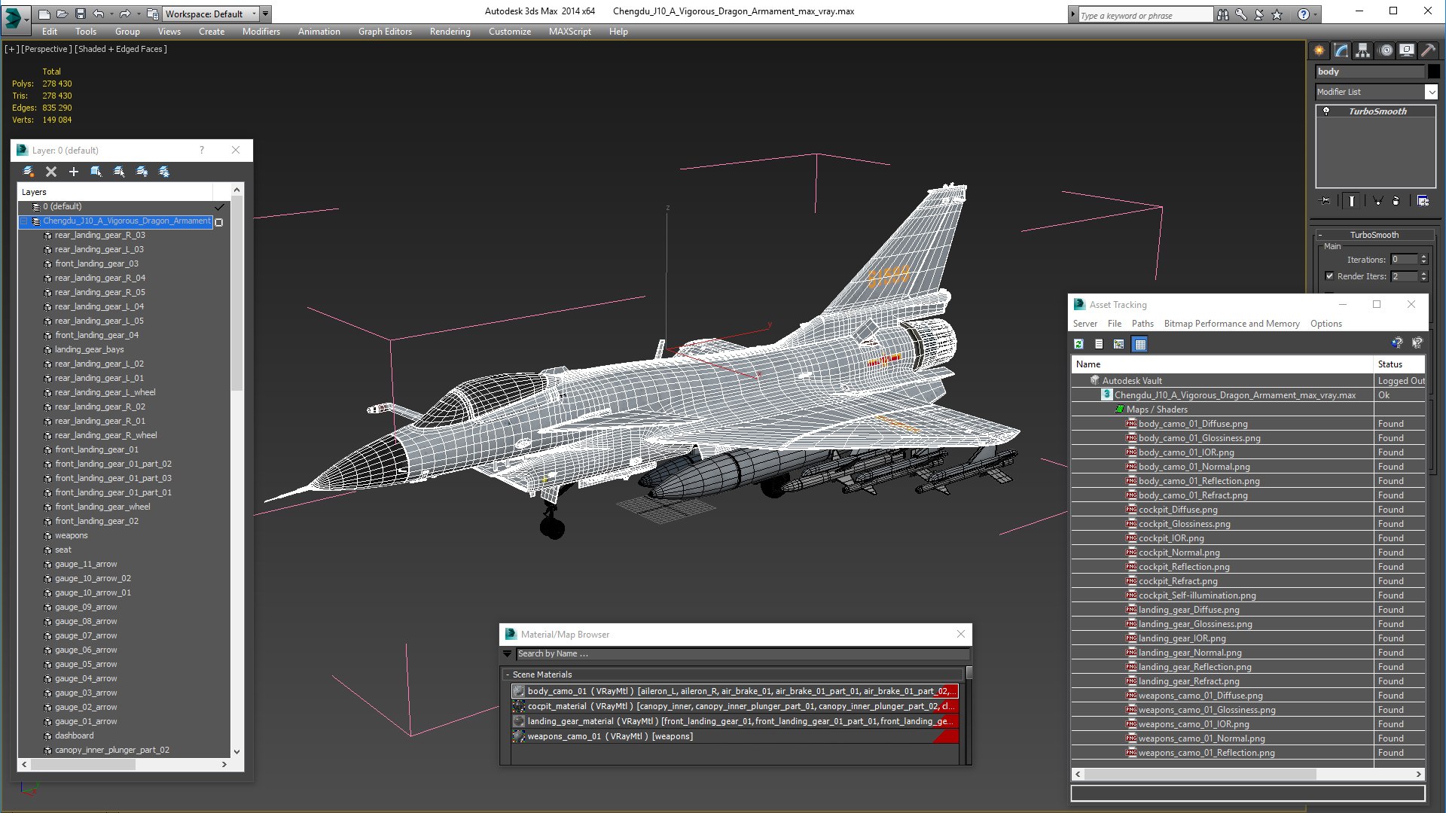Screen dimensions: 1446x813
Task: Click the body object color swatch
Action: [x=1433, y=72]
